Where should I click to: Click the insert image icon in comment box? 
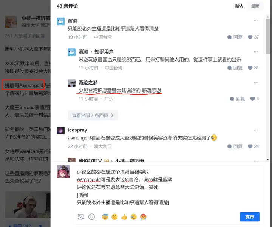(81, 217)
